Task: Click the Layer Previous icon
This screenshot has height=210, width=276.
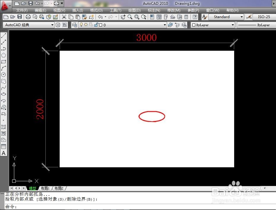Action: coord(177,25)
